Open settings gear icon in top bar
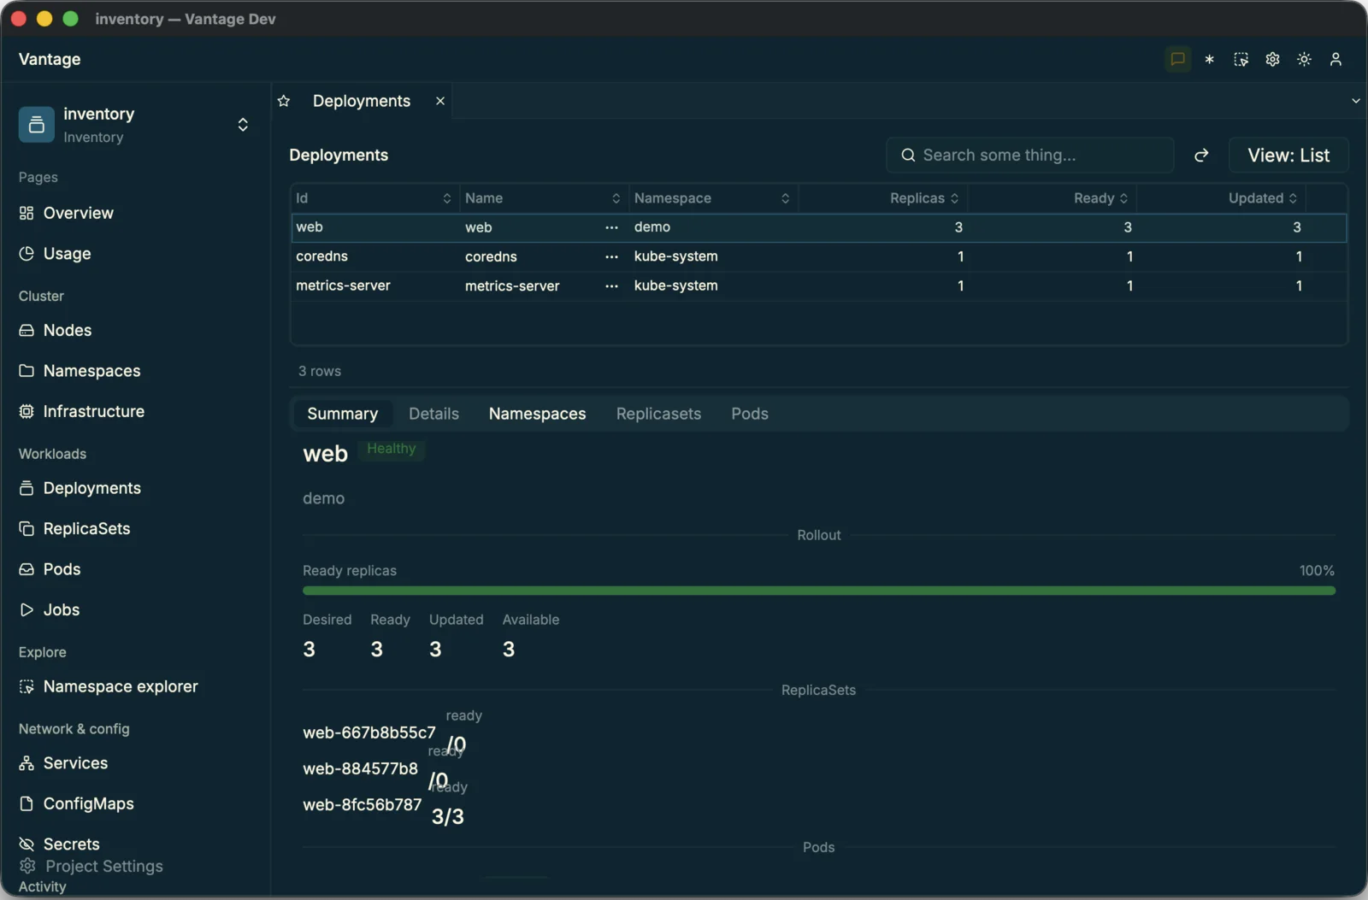This screenshot has width=1368, height=900. pyautogui.click(x=1272, y=59)
